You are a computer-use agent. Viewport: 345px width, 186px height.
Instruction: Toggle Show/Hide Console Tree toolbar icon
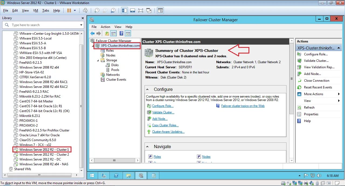pyautogui.click(x=113, y=34)
